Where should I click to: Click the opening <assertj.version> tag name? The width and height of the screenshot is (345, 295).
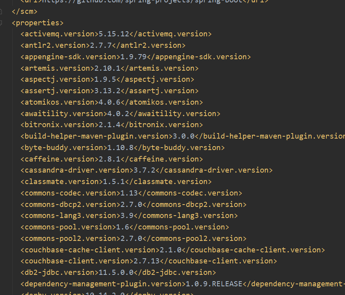(57, 91)
